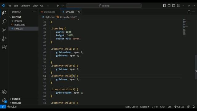Change end of line via CRLF

point(163,107)
